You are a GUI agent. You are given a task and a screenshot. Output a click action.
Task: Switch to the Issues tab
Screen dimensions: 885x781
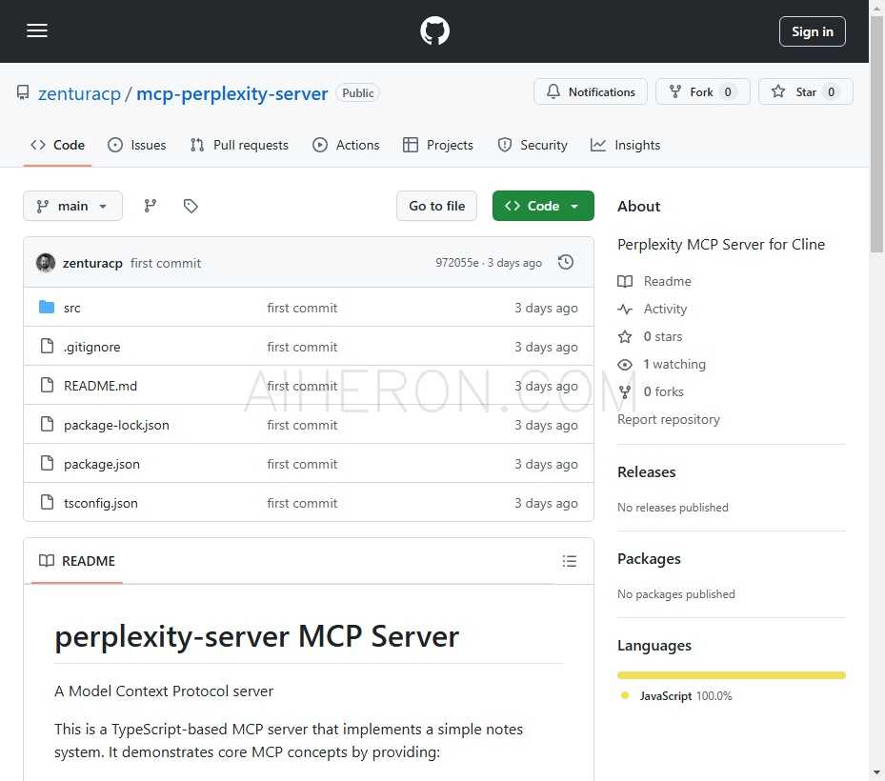[137, 144]
